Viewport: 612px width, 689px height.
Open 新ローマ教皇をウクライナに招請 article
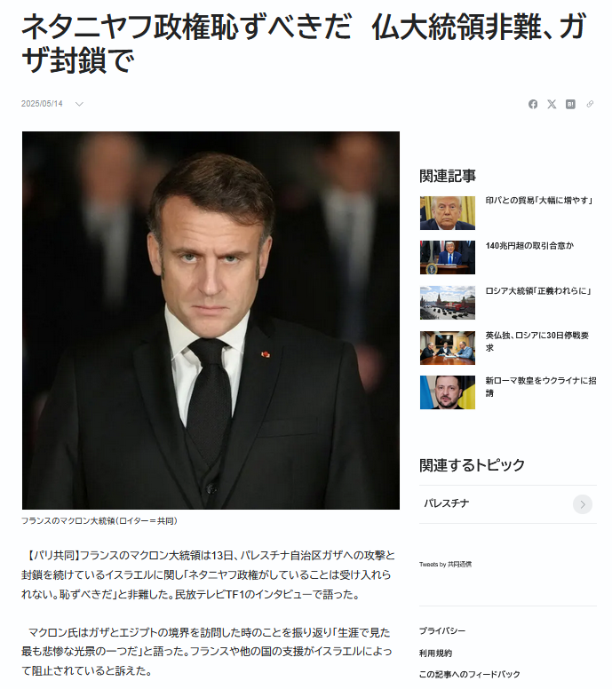(x=541, y=387)
